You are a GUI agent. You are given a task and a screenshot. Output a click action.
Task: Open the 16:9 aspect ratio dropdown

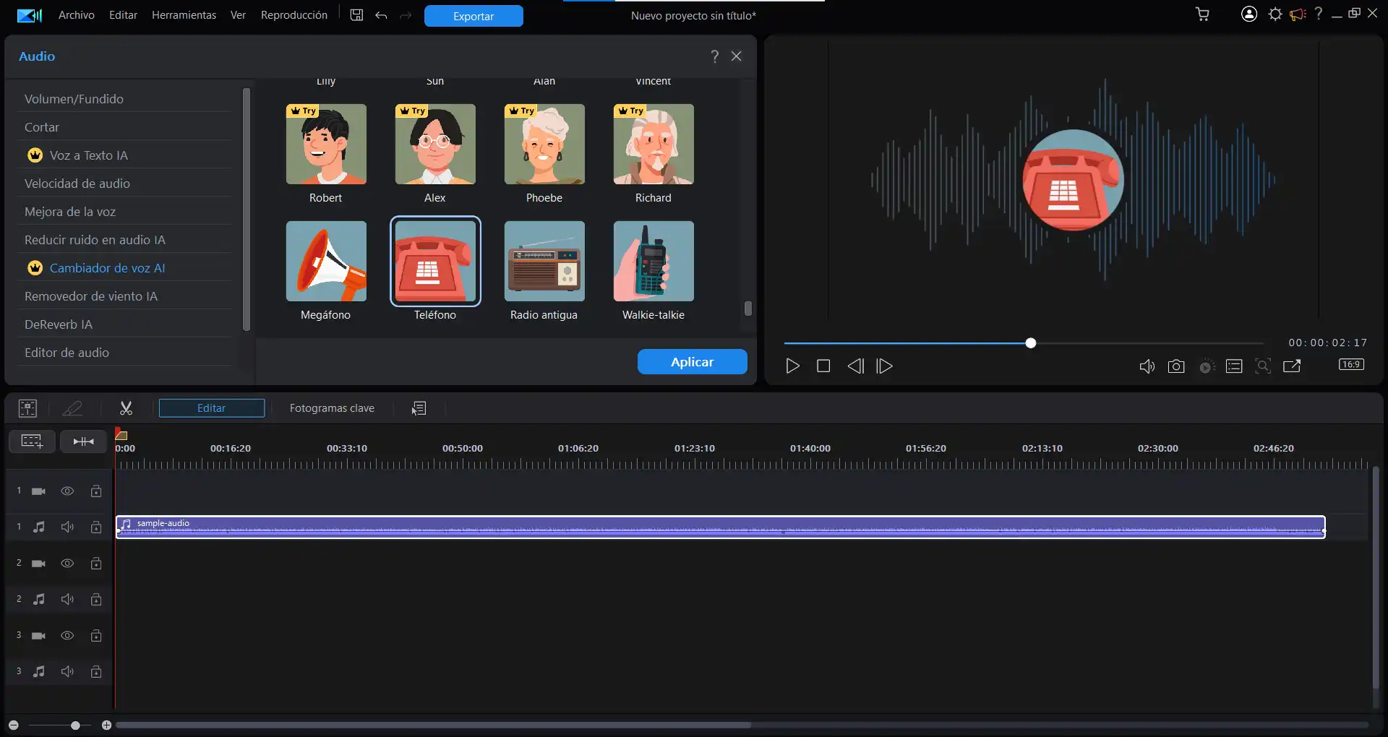coord(1351,365)
